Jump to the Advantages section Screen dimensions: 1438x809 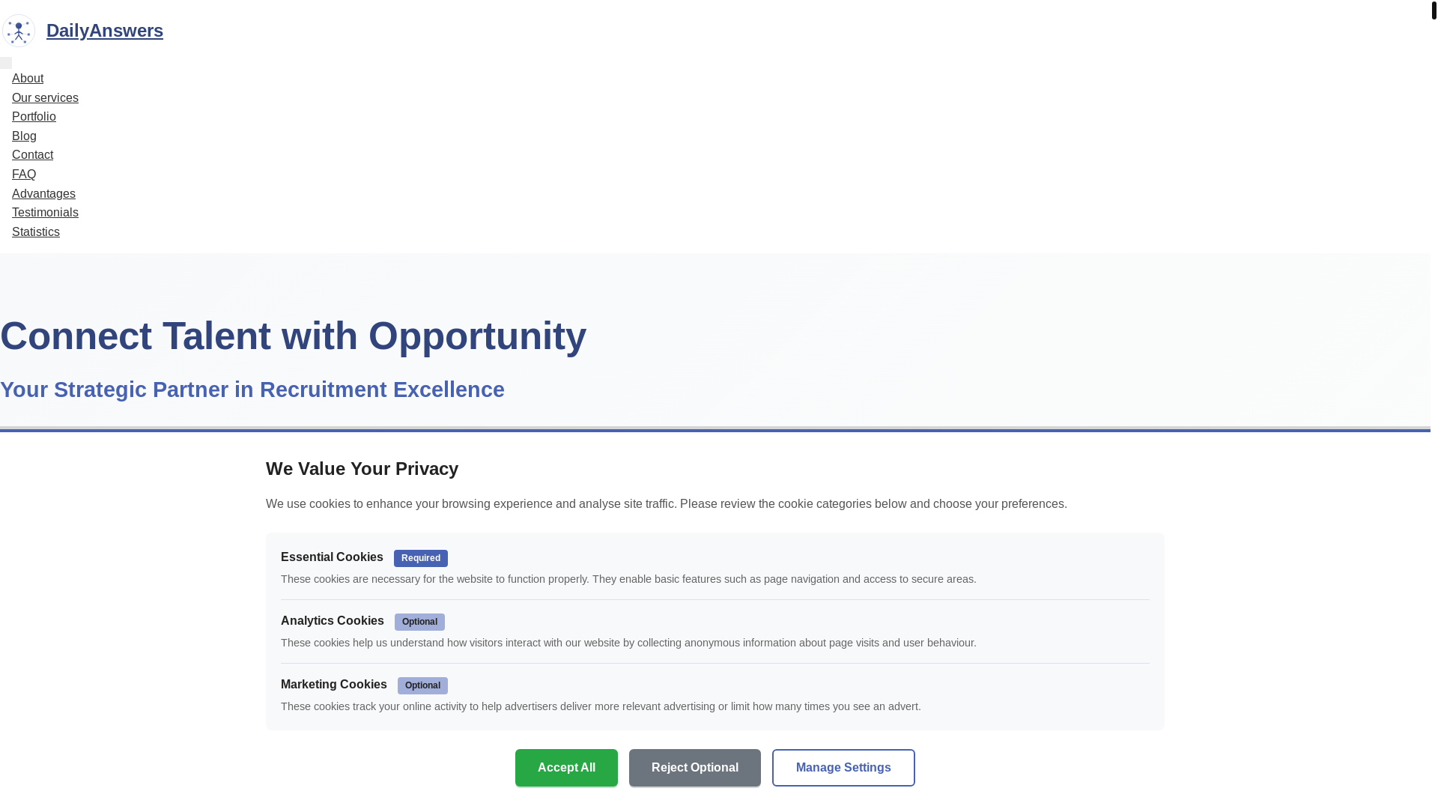43,194
